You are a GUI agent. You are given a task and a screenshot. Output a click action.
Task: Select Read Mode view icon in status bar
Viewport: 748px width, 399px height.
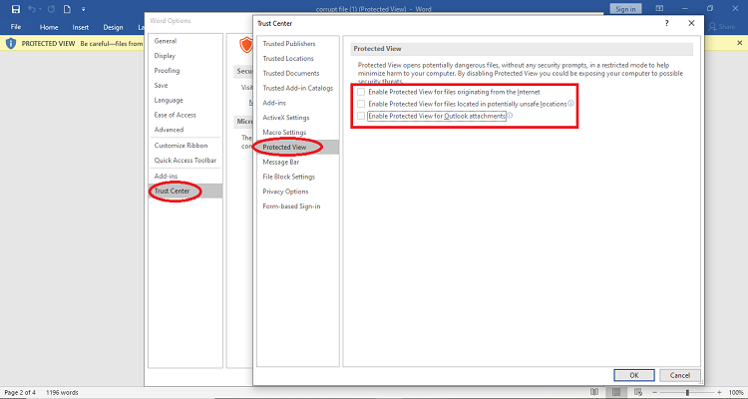(594, 392)
